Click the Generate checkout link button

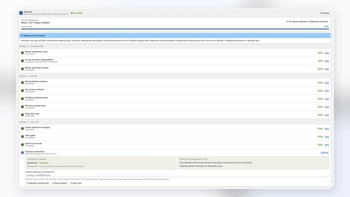point(38,183)
